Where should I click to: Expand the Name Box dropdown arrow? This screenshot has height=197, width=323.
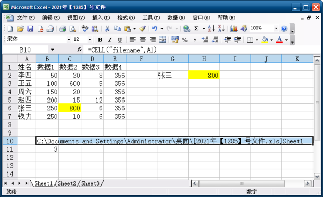click(x=52, y=50)
